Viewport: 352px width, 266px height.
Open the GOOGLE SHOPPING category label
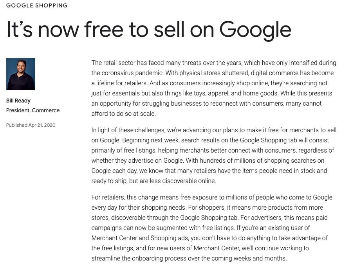[37, 5]
